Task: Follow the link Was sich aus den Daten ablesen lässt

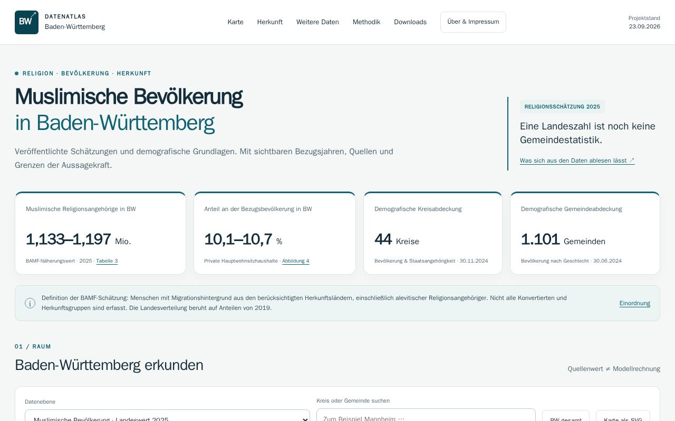Action: pyautogui.click(x=577, y=161)
